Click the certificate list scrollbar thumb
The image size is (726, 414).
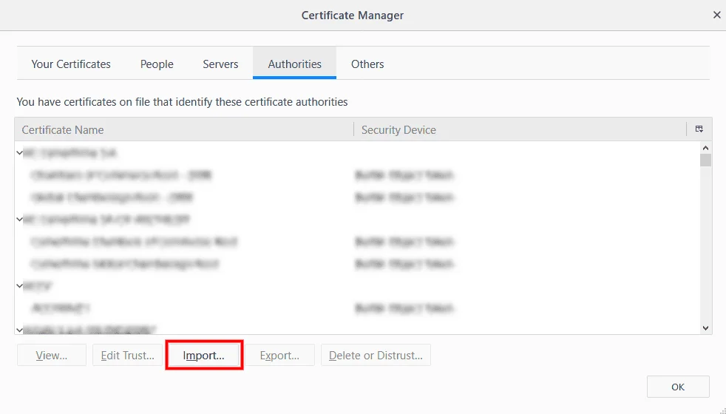tap(705, 160)
